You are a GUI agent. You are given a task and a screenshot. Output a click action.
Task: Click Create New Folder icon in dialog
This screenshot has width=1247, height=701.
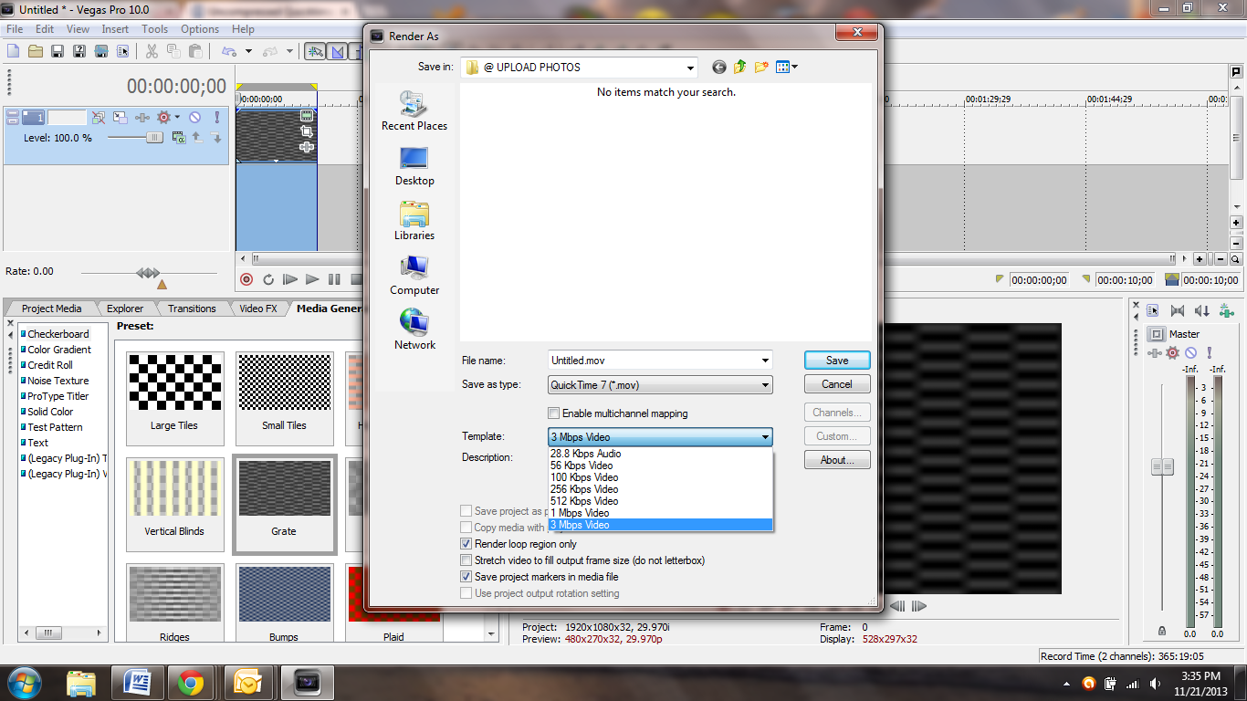[x=761, y=67]
